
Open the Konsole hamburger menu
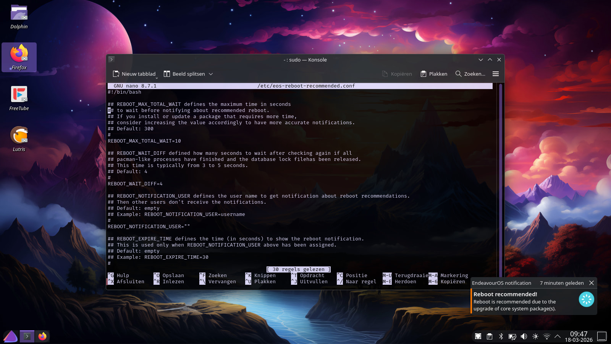coord(496,74)
